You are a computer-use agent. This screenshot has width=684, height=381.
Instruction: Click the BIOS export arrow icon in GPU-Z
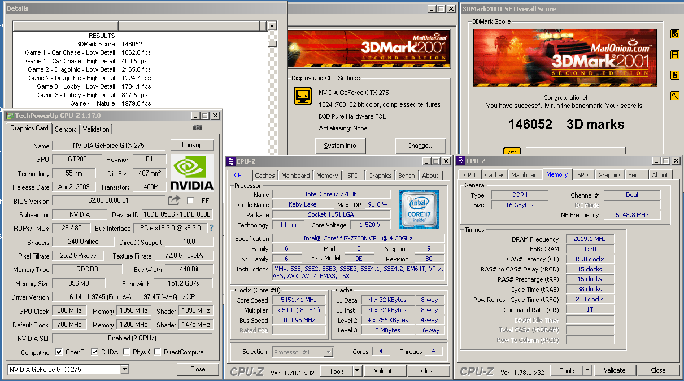(174, 200)
